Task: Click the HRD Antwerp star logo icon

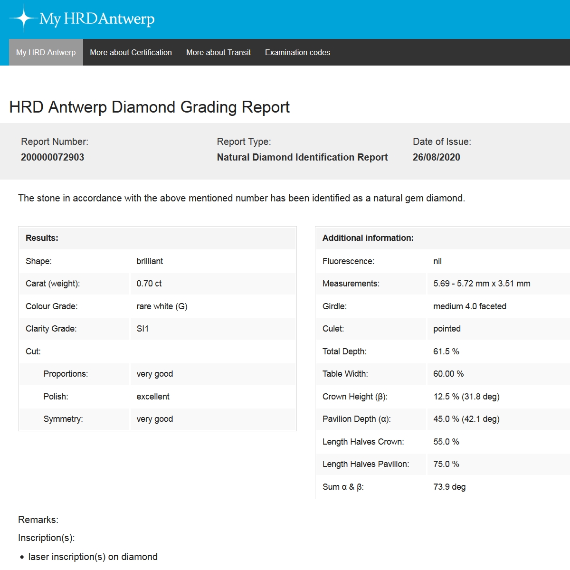Action: [x=23, y=19]
